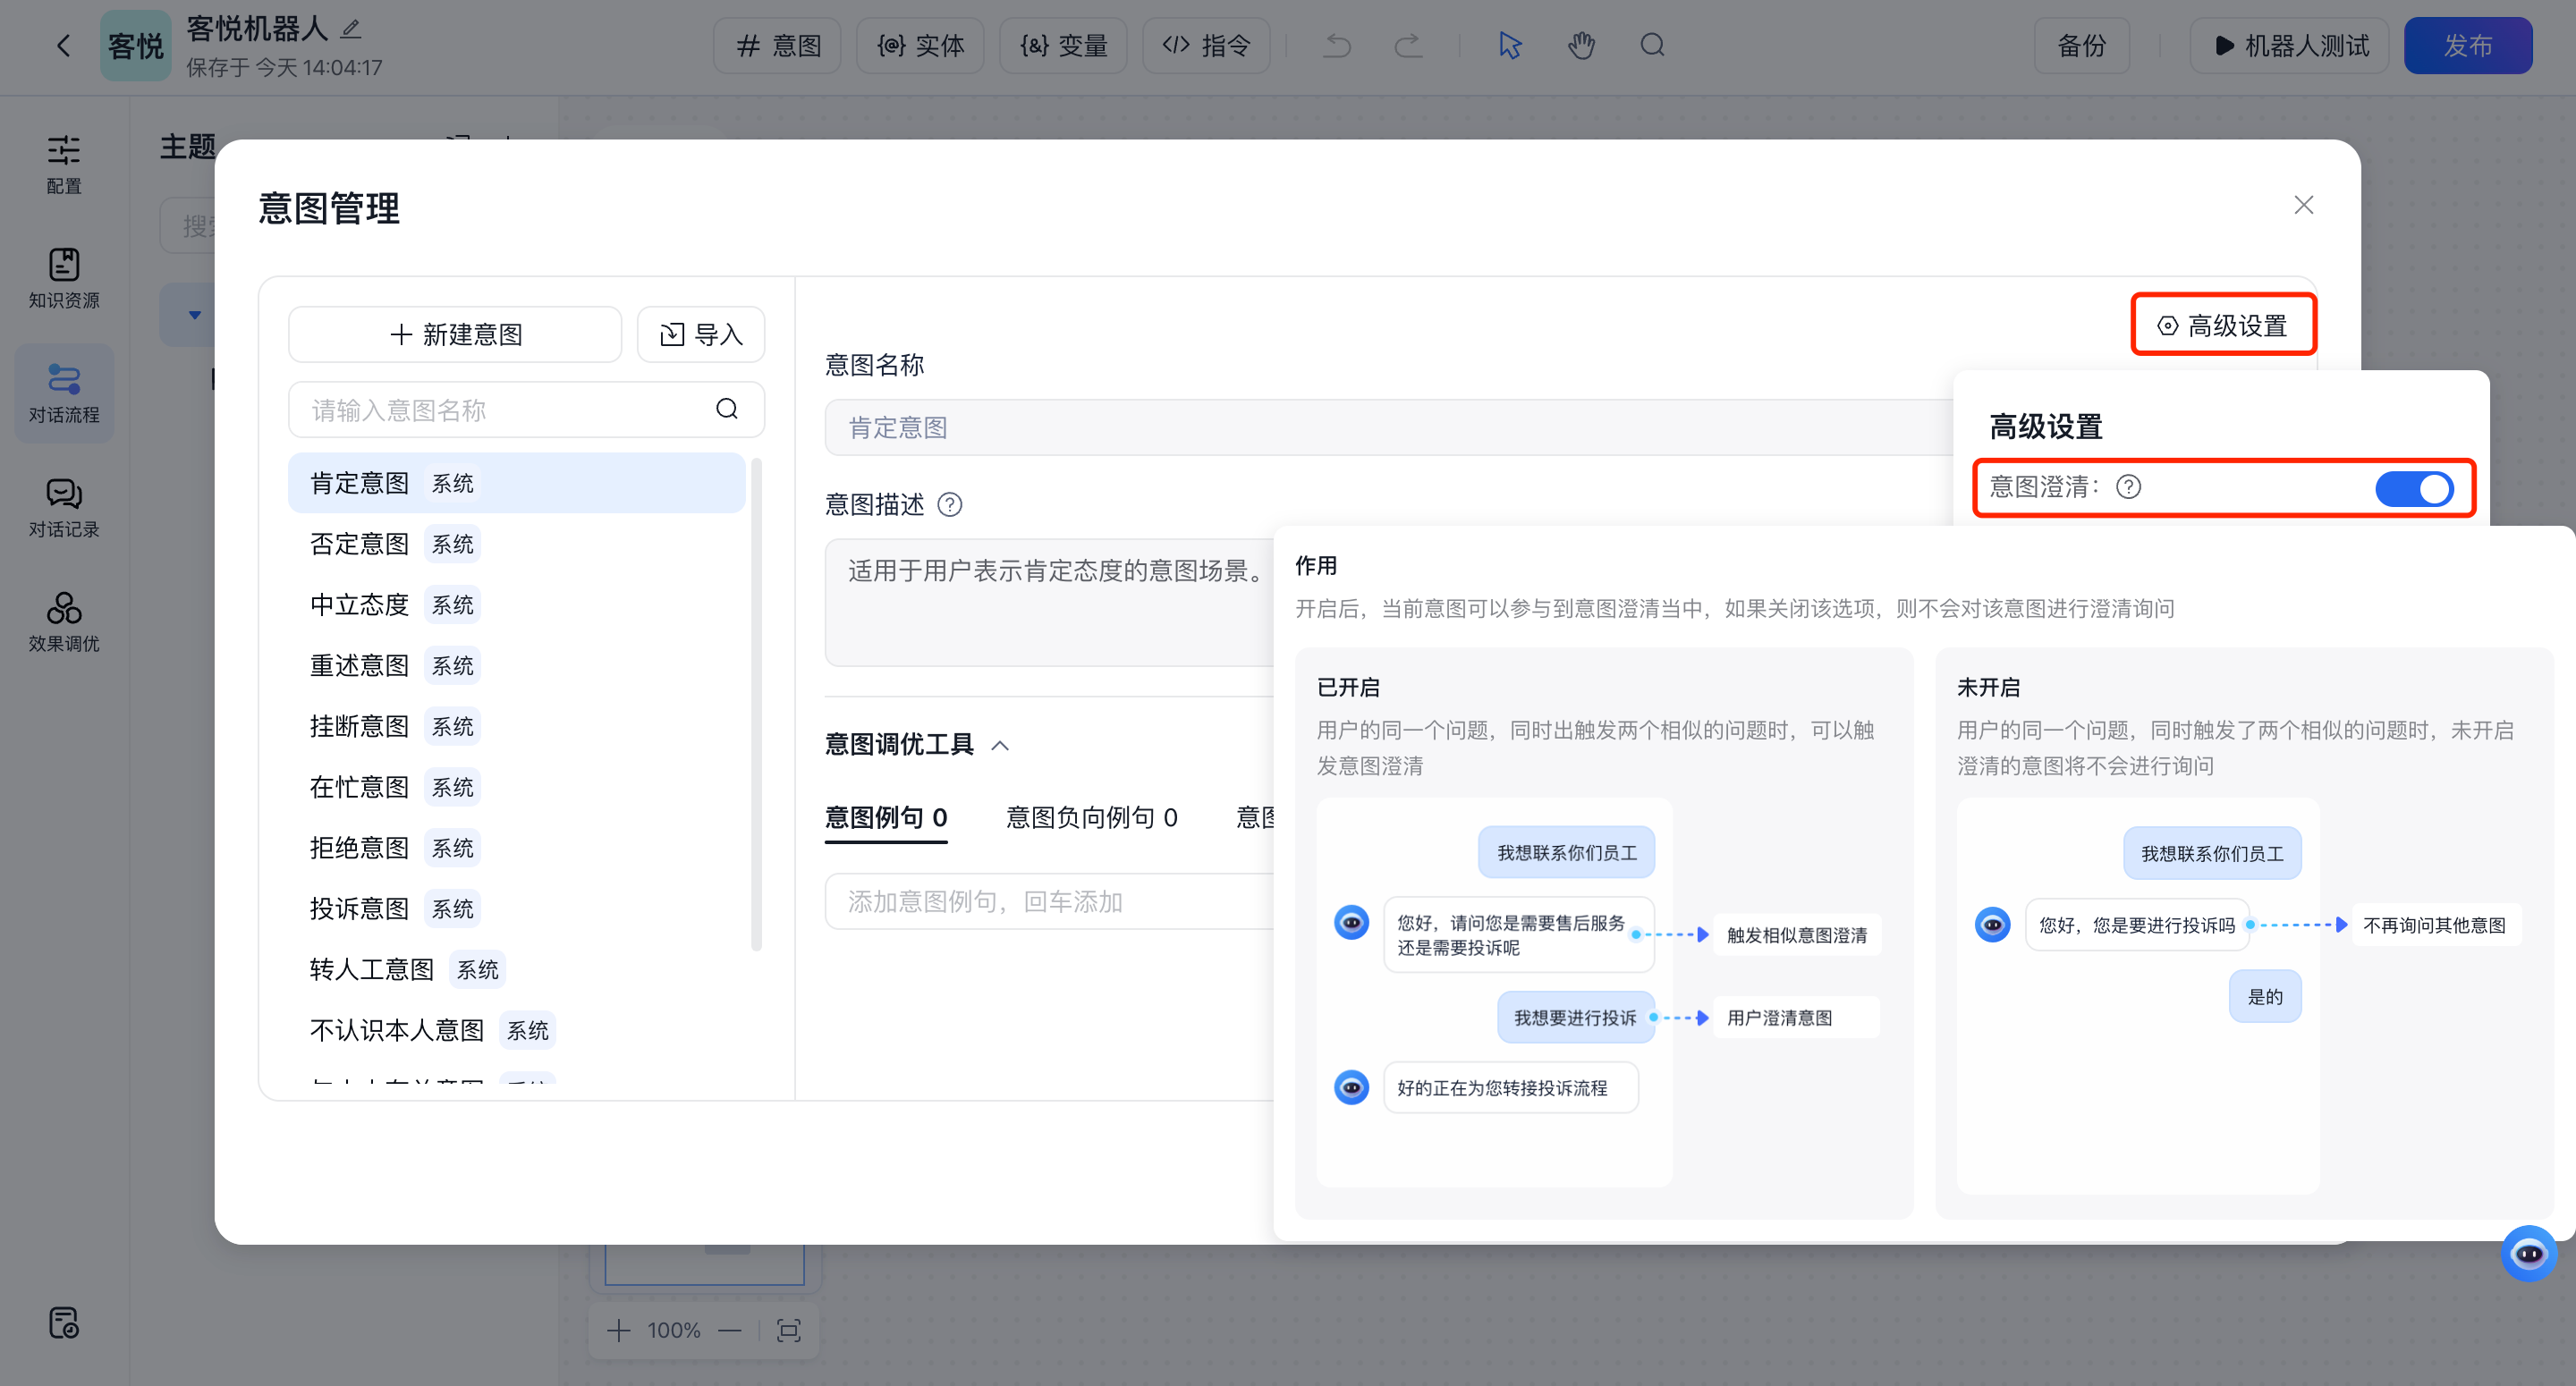Switch to 意图负向例句 tab
This screenshot has height=1386, width=2576.
pos(1089,817)
